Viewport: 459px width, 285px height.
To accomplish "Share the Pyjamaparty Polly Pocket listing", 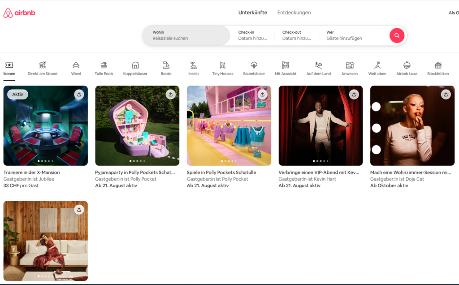I will 171,95.
